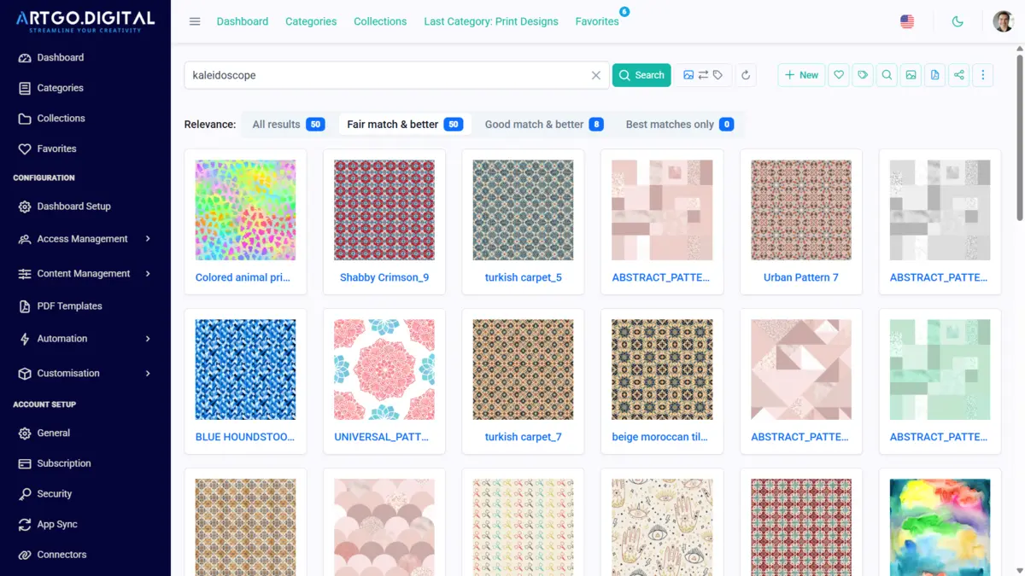Open Collections in the top navigation
This screenshot has width=1025, height=576.
[x=380, y=21]
